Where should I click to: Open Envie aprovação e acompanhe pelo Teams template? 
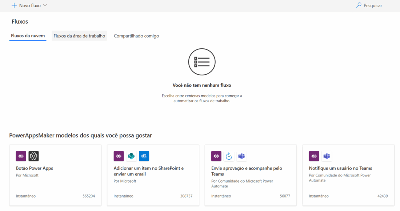247,171
